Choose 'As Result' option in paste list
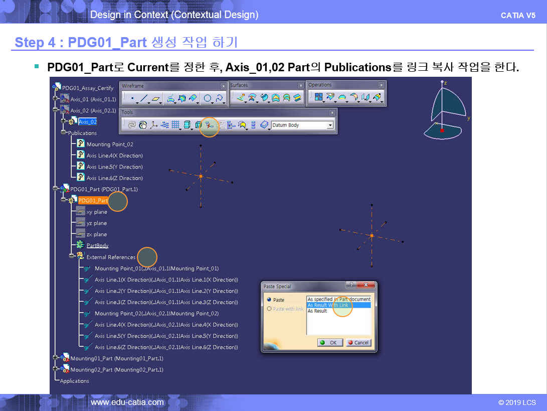Screen dimensions: 547x411 (x=317, y=311)
